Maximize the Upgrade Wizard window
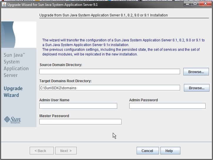Image resolution: width=213 pixels, height=160 pixels. click(194, 4)
